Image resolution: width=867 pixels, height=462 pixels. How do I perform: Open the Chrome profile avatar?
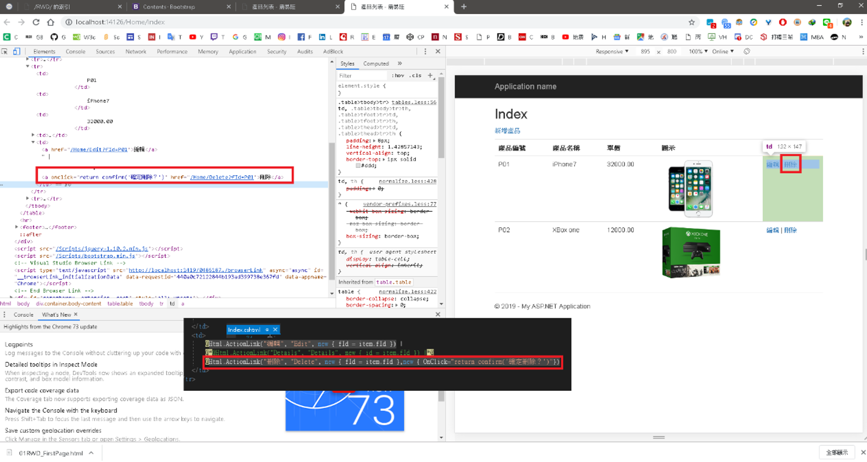click(847, 22)
